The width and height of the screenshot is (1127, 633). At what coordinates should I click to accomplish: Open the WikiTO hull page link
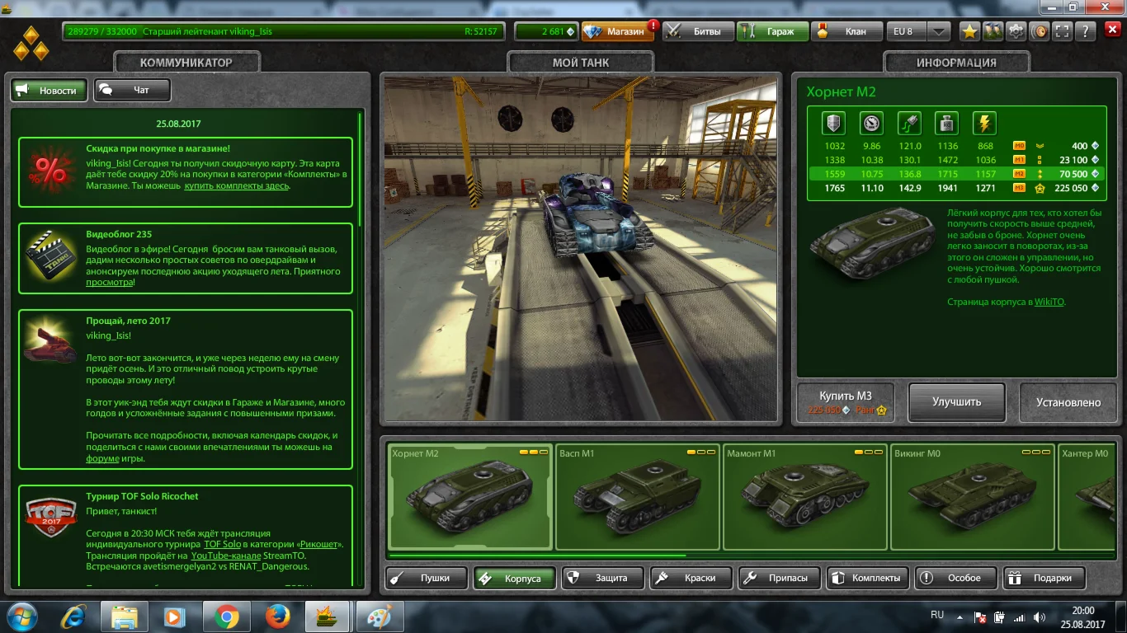point(1049,302)
